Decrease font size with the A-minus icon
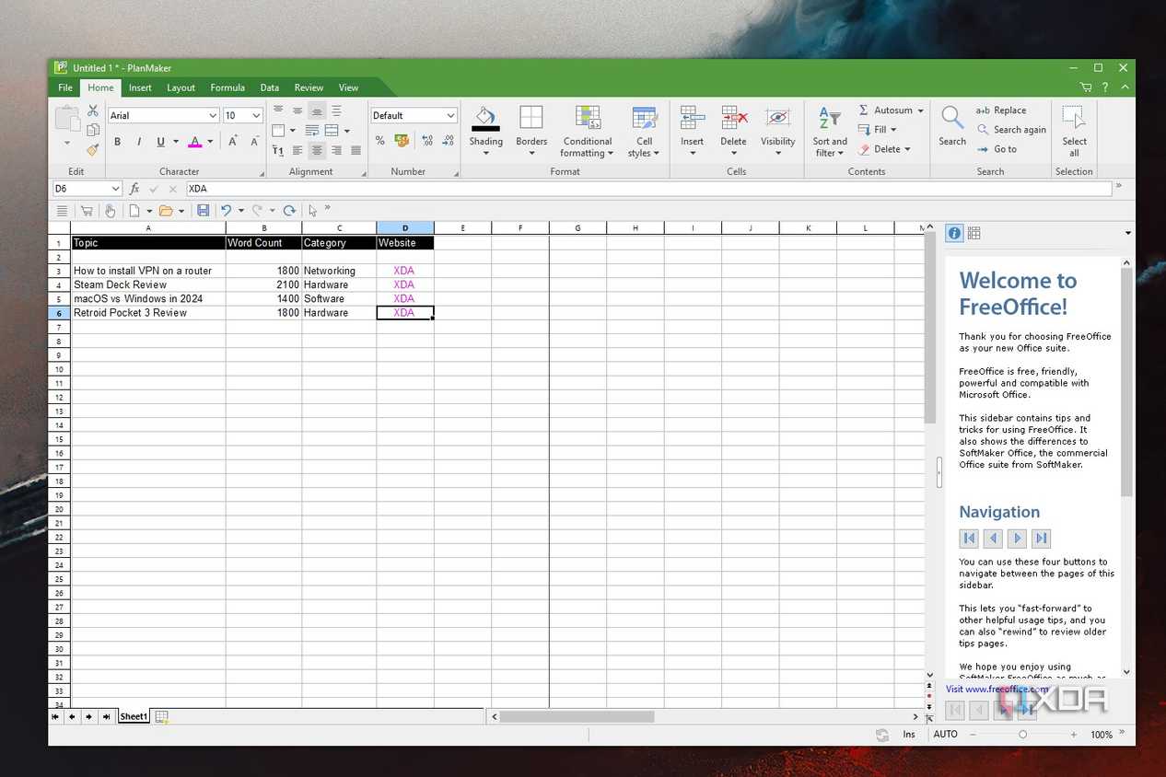 click(x=254, y=141)
